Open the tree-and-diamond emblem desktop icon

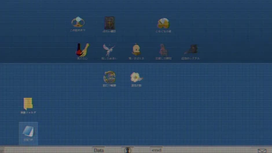coord(78,22)
